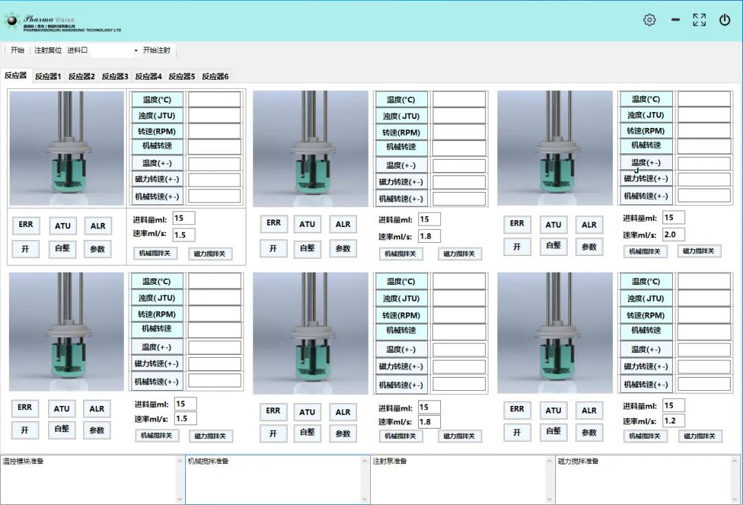Screen dimensions: 743x505
Task: Open the 反应器2 tab
Action: point(81,76)
